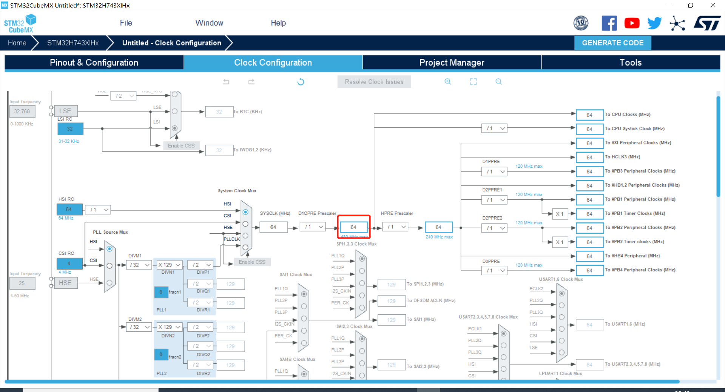Open the Help menu
The height and width of the screenshot is (392, 725).
point(278,23)
